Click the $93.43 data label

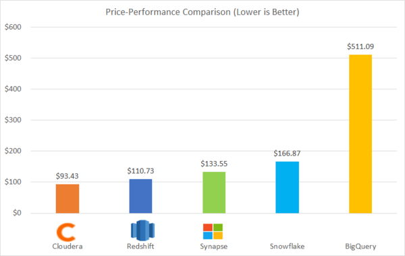[x=67, y=176]
